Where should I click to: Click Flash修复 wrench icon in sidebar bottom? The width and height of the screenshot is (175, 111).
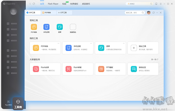pos(8,102)
